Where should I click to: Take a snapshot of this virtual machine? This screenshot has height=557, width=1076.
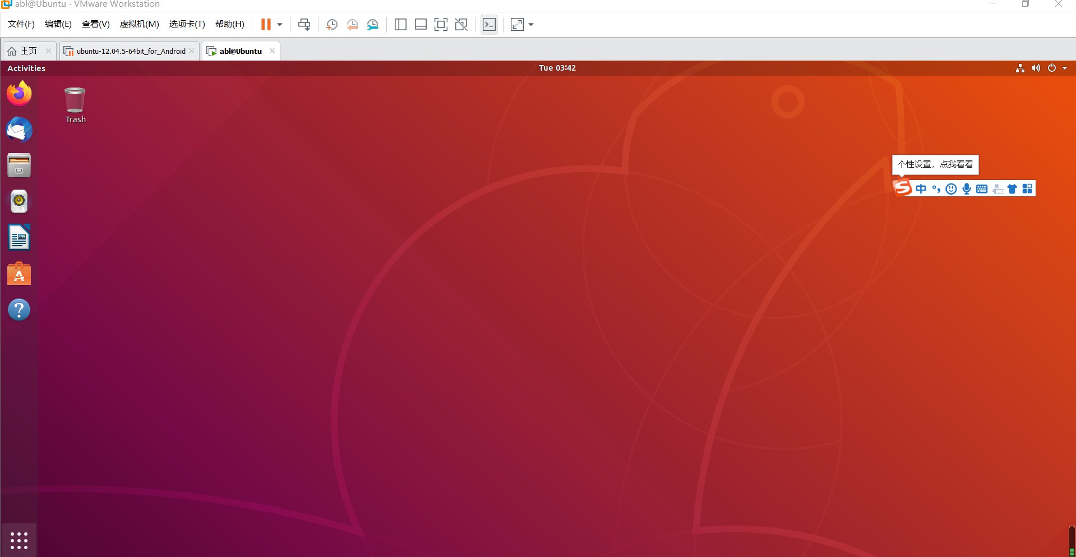point(332,24)
